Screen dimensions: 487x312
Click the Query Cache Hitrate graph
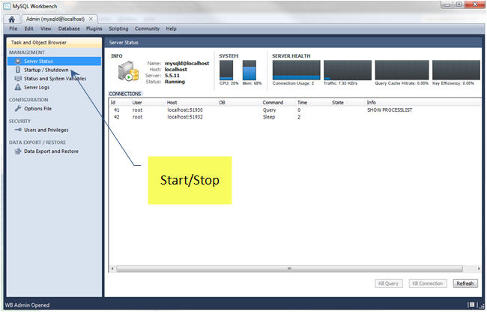pos(402,70)
